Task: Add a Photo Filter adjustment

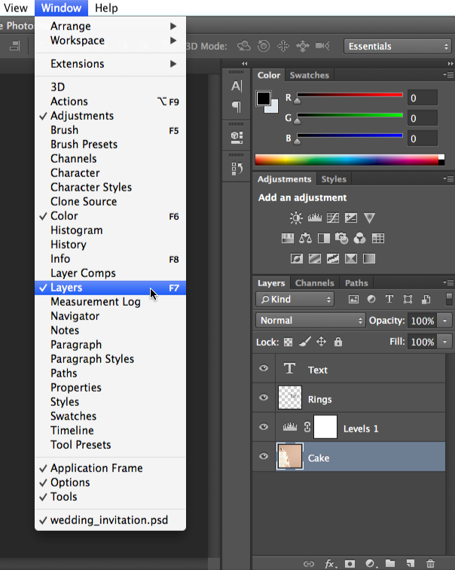Action: [342, 239]
